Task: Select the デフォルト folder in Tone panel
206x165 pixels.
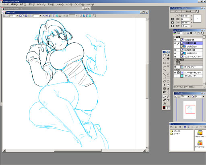Action: pos(176,131)
